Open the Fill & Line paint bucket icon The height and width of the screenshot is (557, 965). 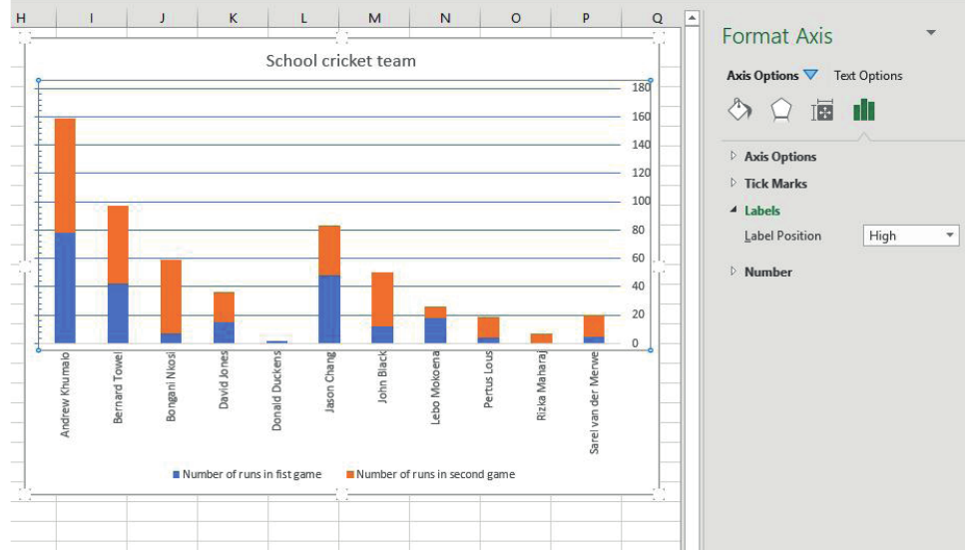pyautogui.click(x=739, y=110)
